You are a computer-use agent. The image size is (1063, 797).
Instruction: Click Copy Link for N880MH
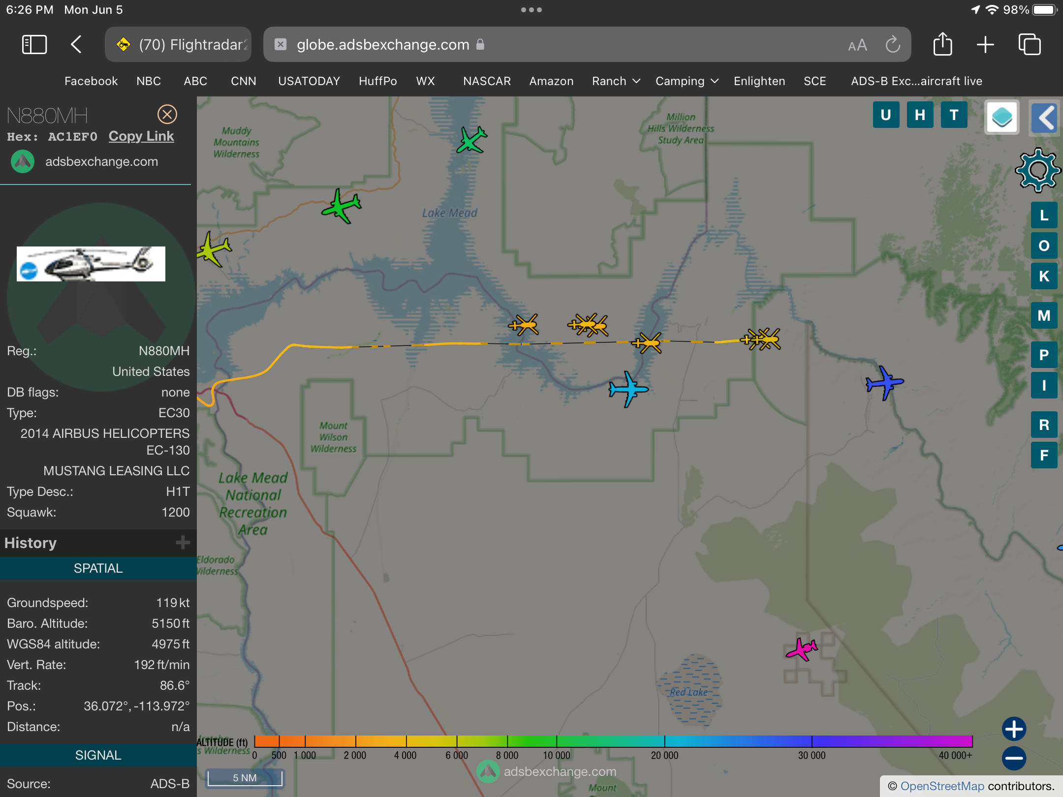141,136
